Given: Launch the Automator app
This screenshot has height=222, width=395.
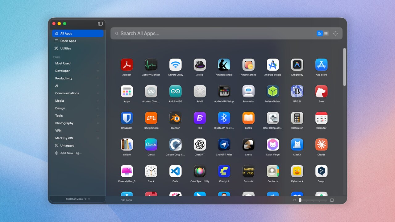Looking at the screenshot, I should tap(248, 91).
